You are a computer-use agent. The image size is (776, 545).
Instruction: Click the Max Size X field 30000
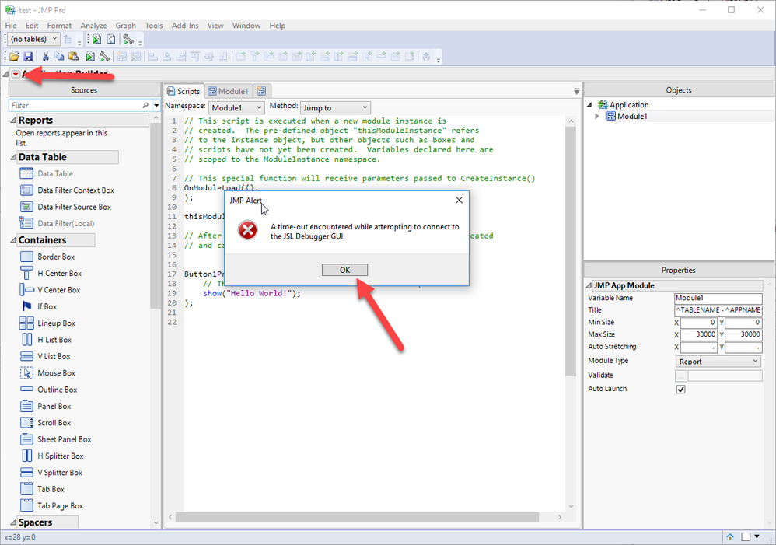pyautogui.click(x=698, y=334)
